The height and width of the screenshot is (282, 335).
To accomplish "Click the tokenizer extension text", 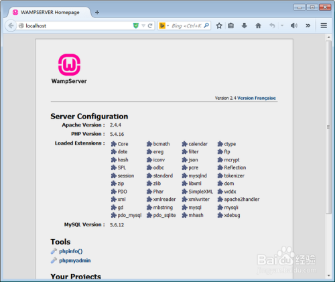I will [x=234, y=175].
